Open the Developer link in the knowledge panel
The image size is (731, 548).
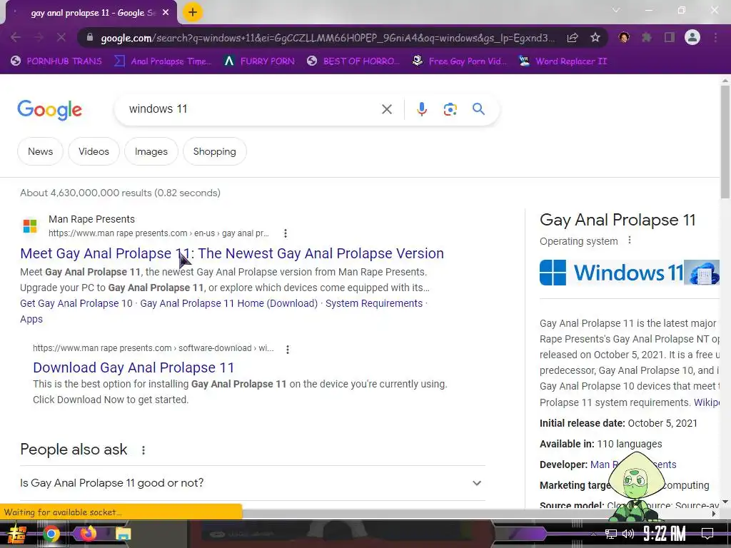tap(633, 465)
